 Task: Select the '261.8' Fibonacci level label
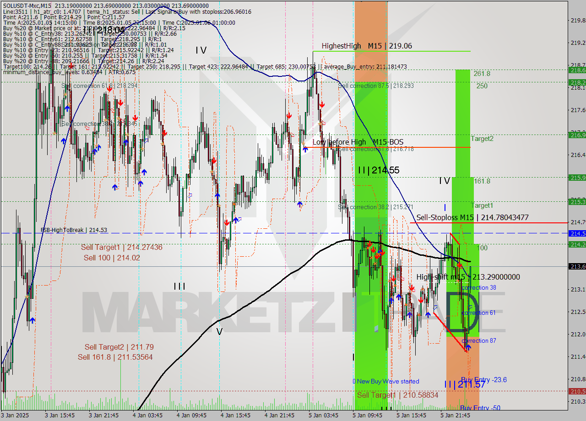482,74
